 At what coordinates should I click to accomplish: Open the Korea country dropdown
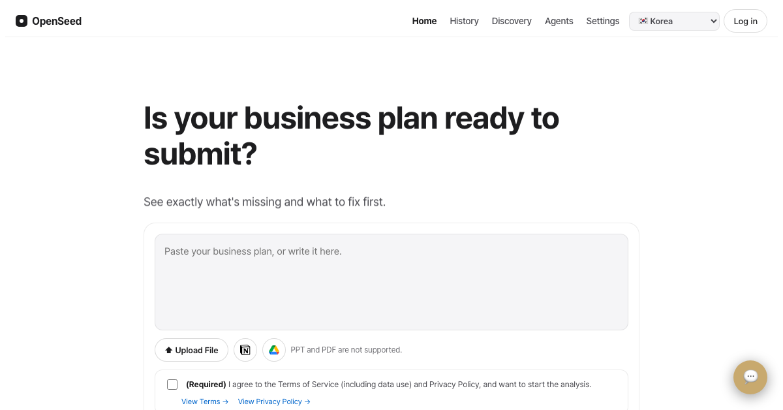coord(674,21)
